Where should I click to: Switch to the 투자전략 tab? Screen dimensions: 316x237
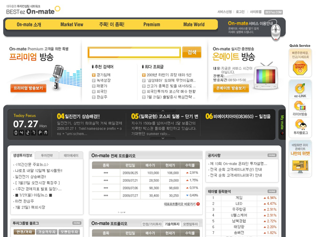click(46, 156)
